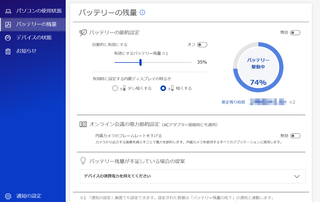Viewport: 320px width, 202px height.
Task: Click the laptop icon for パソコンの使用状態
Action: click(x=8, y=11)
